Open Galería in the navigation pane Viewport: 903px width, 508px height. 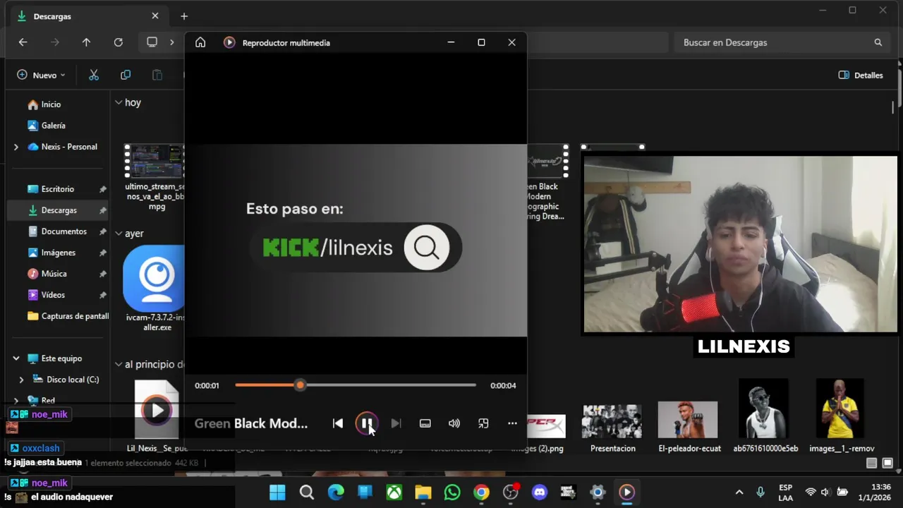coord(53,126)
